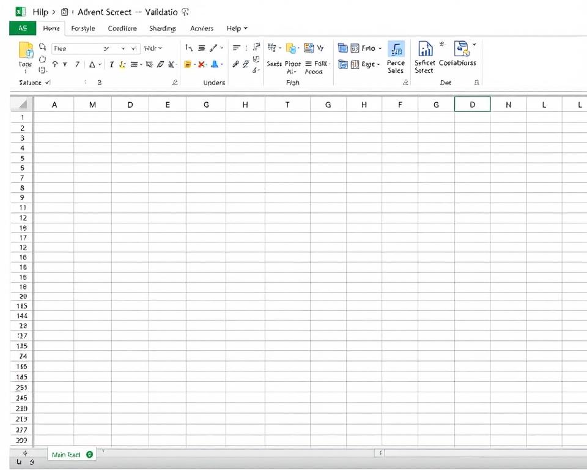The image size is (587, 470).
Task: Click the Syfrcet Srrect chart icon
Action: (425, 49)
